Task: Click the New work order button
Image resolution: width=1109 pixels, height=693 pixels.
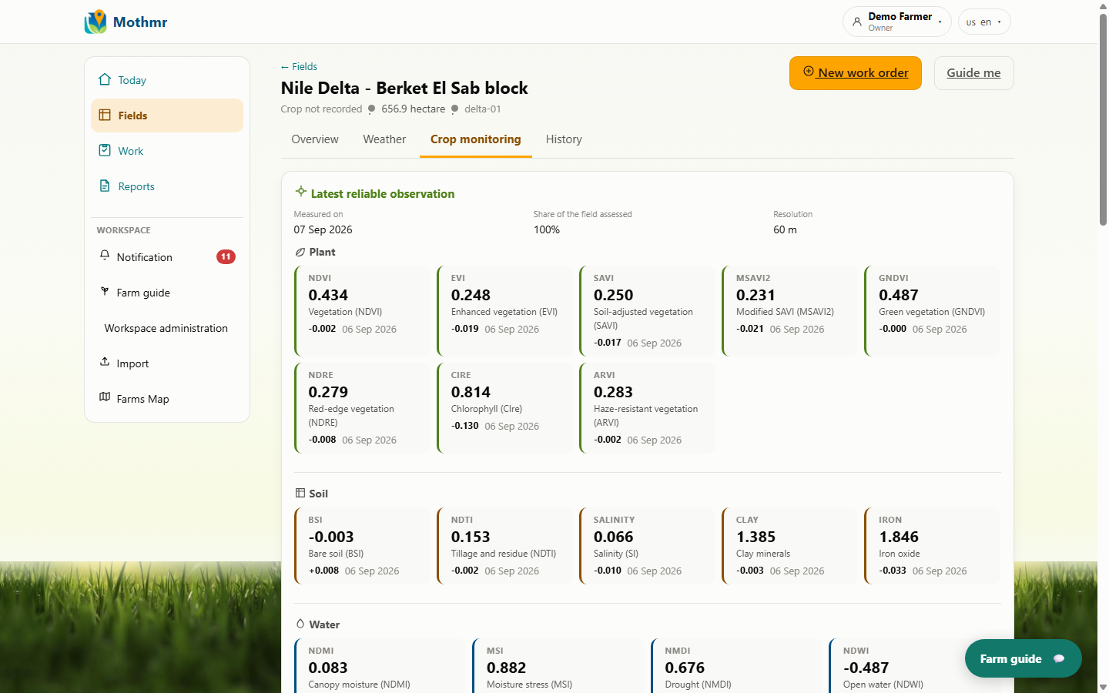Action: (856, 73)
